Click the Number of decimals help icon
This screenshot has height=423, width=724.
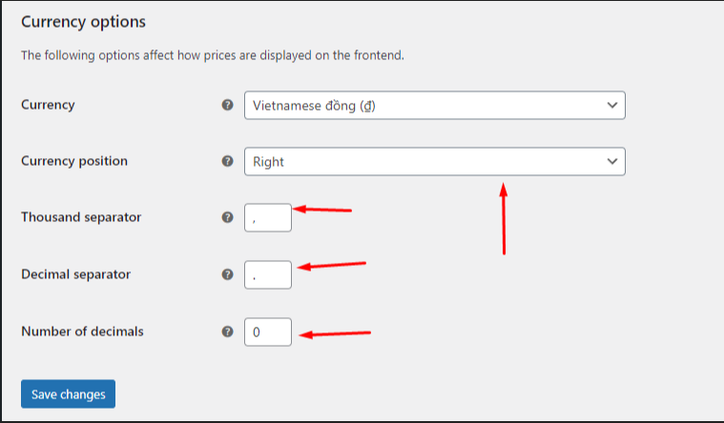click(x=227, y=332)
